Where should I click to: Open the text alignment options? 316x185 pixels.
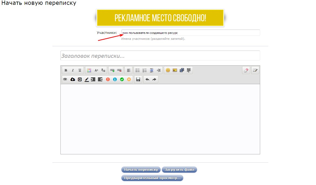point(129,70)
